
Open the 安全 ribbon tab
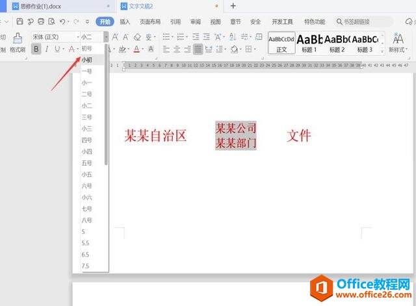255,21
